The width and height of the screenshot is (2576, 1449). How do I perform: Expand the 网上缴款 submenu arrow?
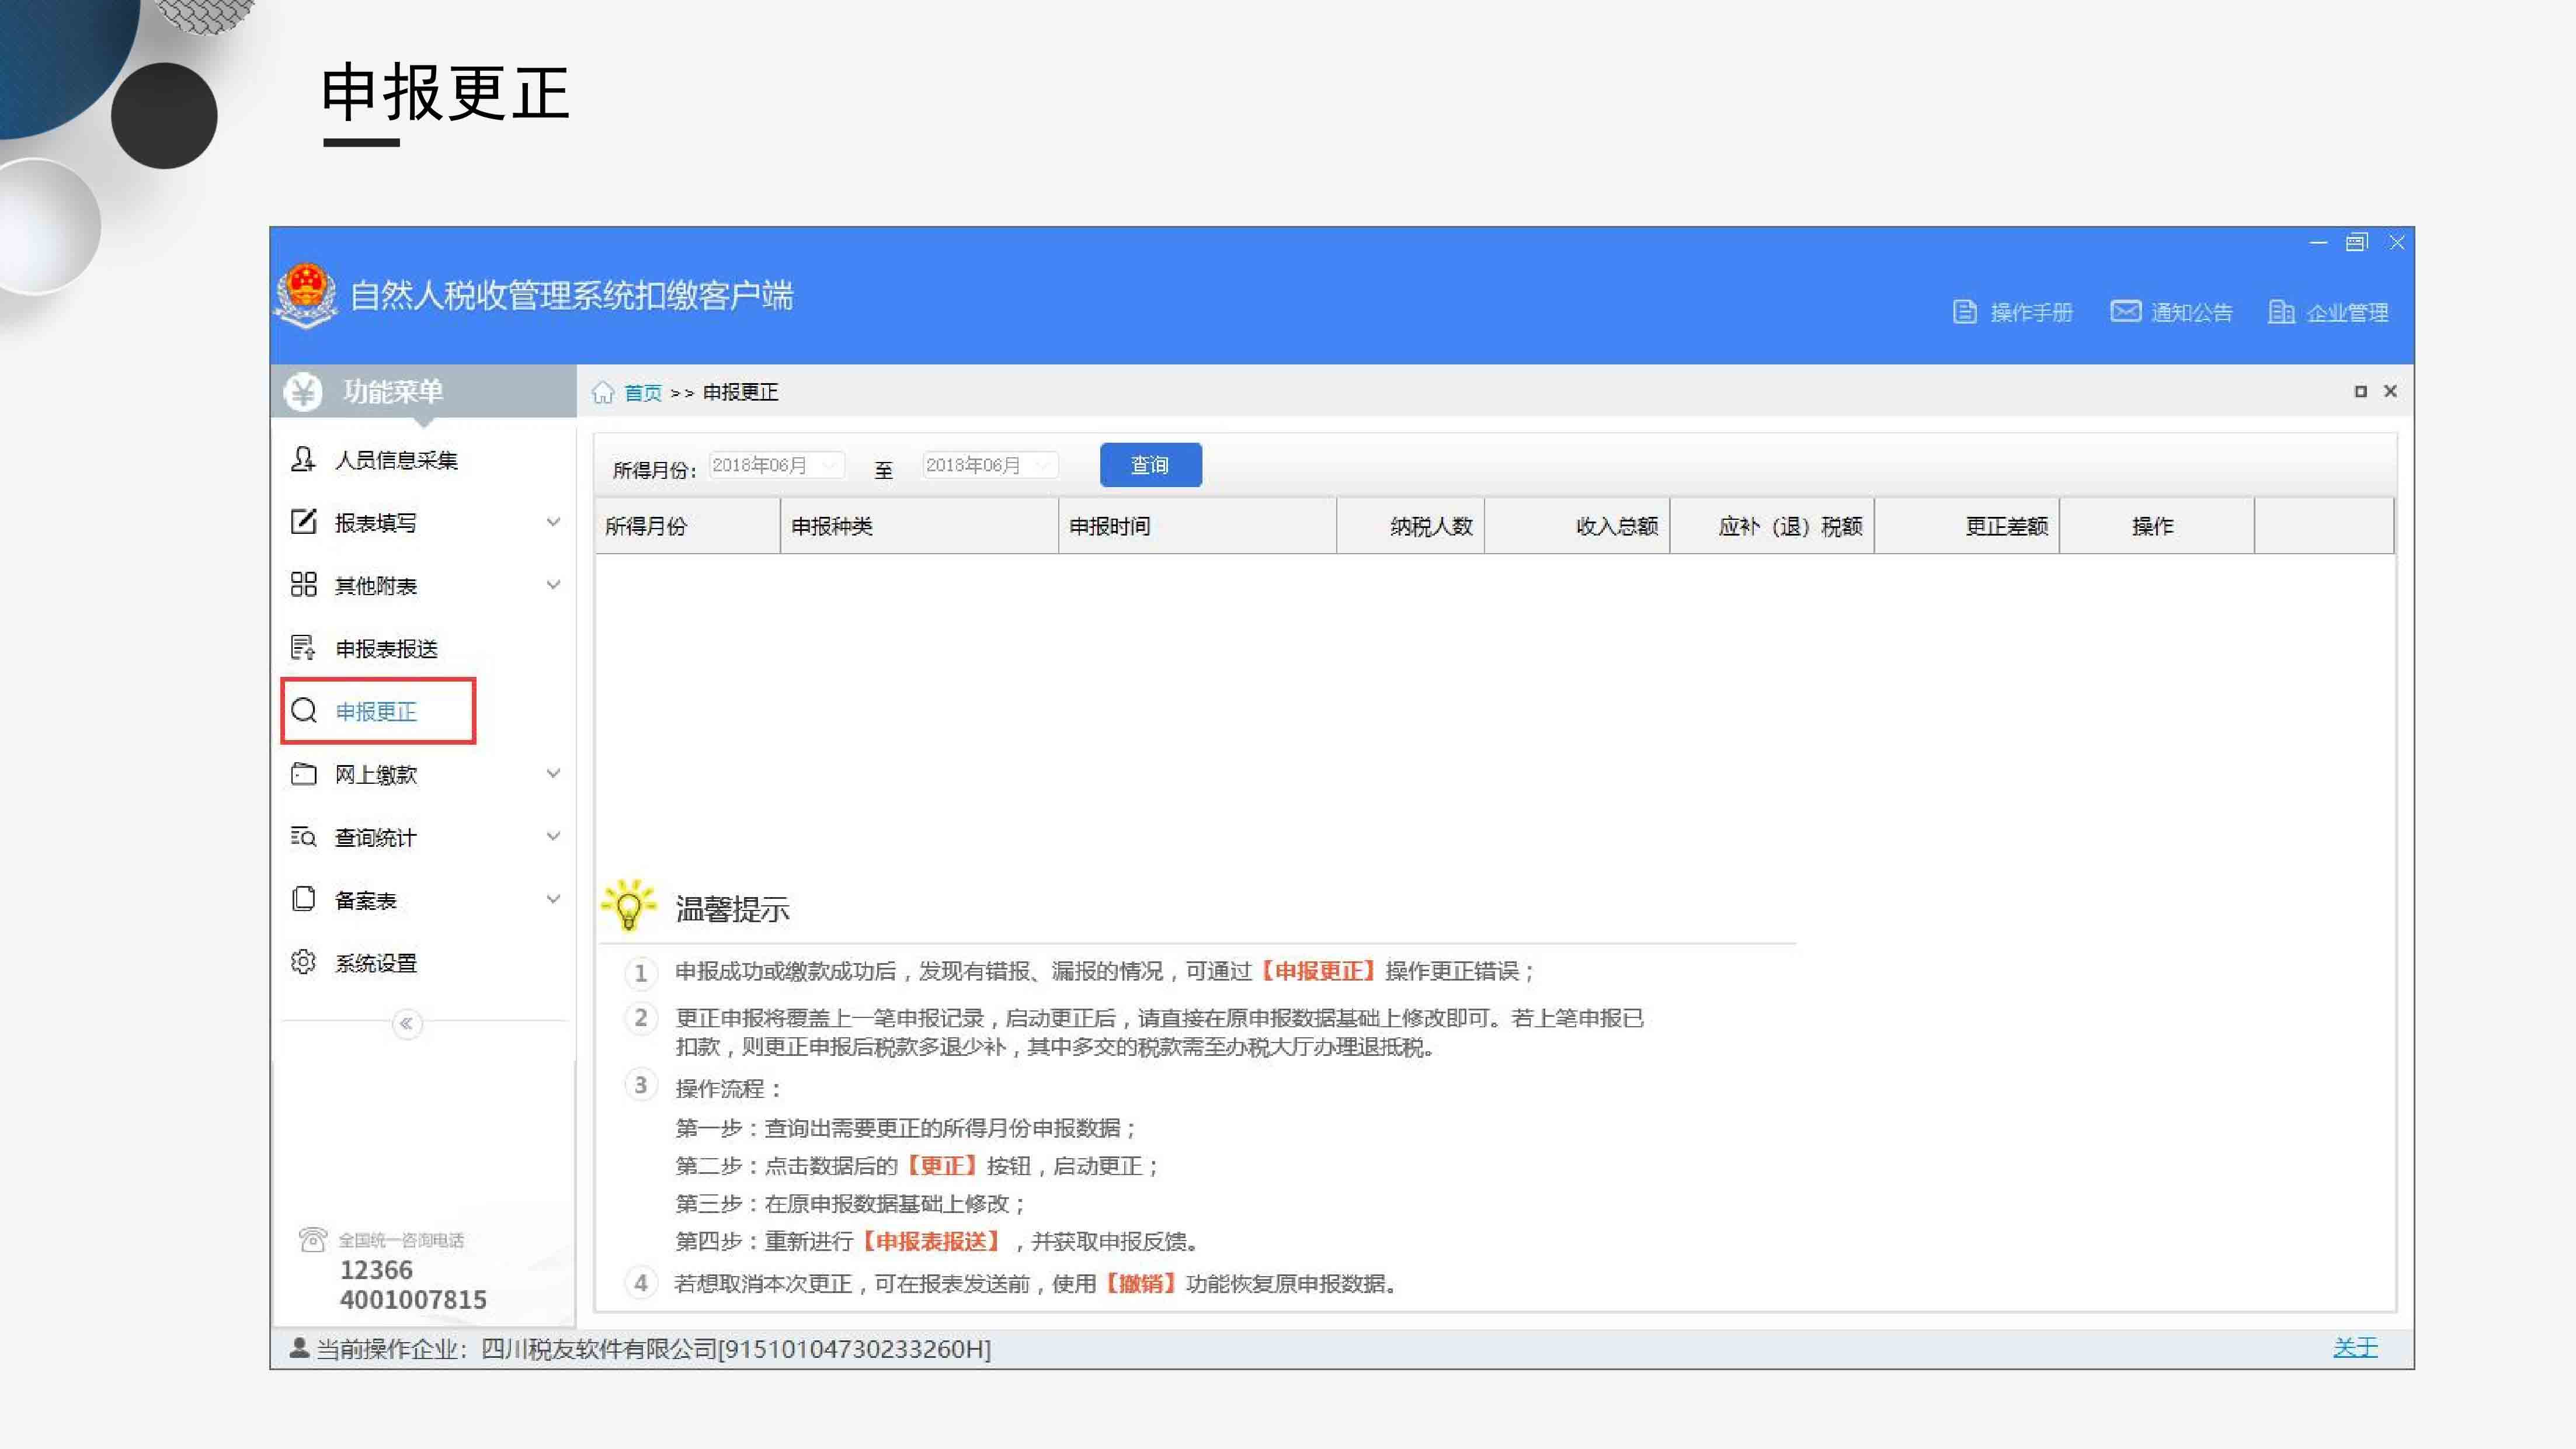click(553, 773)
